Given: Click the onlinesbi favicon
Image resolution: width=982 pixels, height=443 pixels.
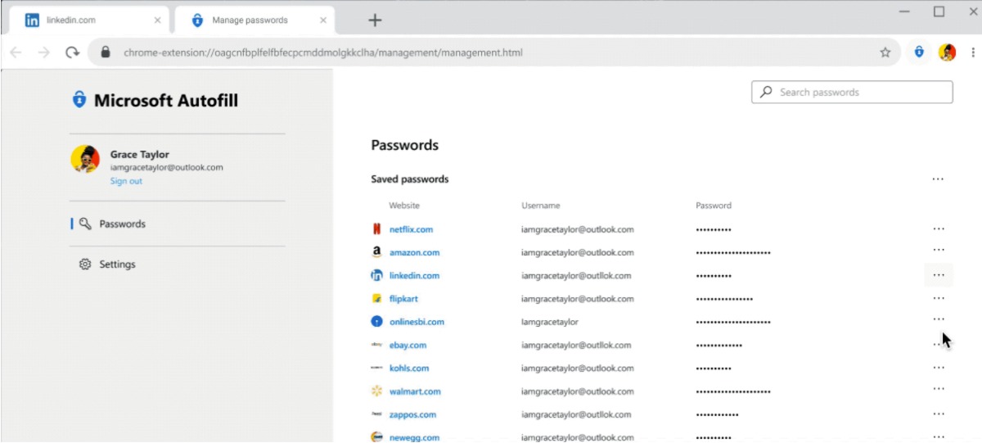Looking at the screenshot, I should [376, 322].
